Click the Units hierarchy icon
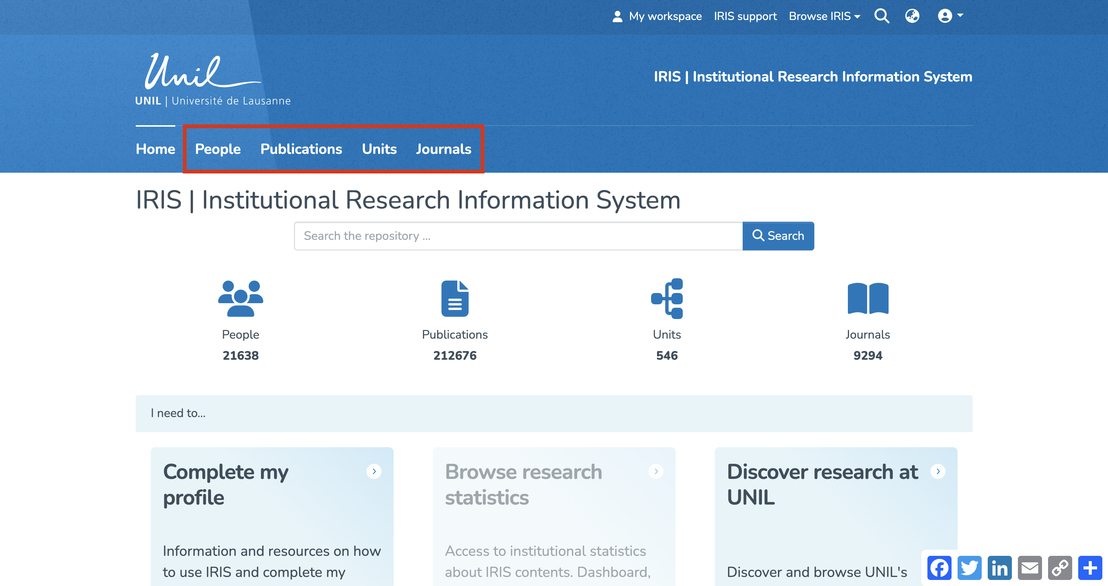Image resolution: width=1108 pixels, height=586 pixels. pyautogui.click(x=667, y=298)
